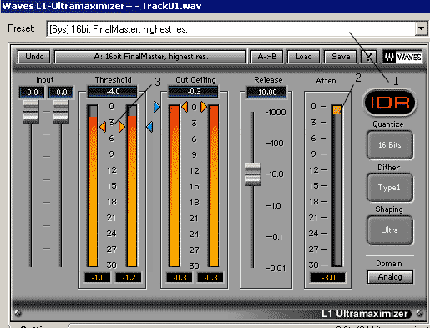
Task: Toggle the Quantize 16 Bits selector
Action: (x=390, y=145)
